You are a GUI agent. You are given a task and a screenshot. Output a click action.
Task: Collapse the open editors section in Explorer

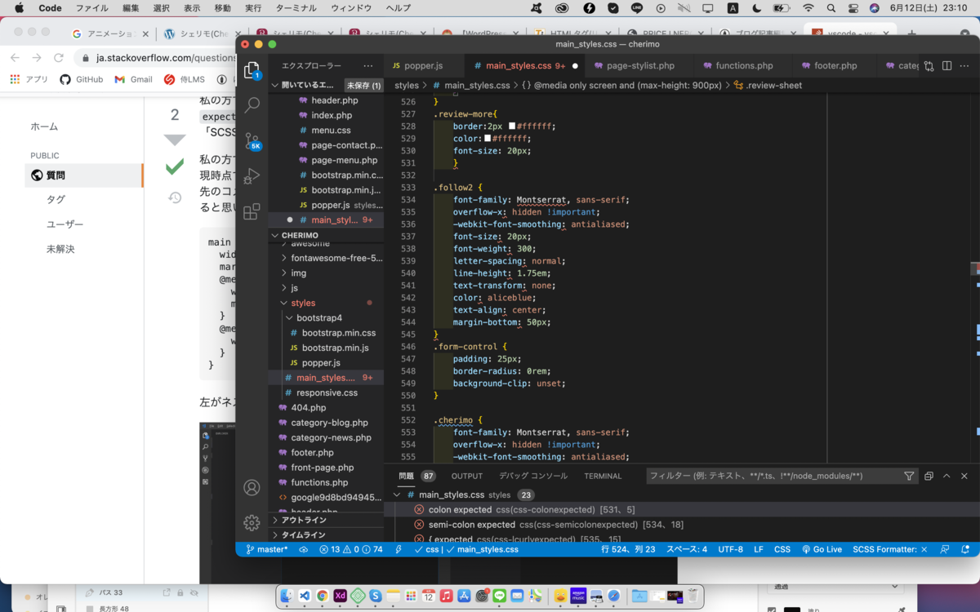[276, 85]
